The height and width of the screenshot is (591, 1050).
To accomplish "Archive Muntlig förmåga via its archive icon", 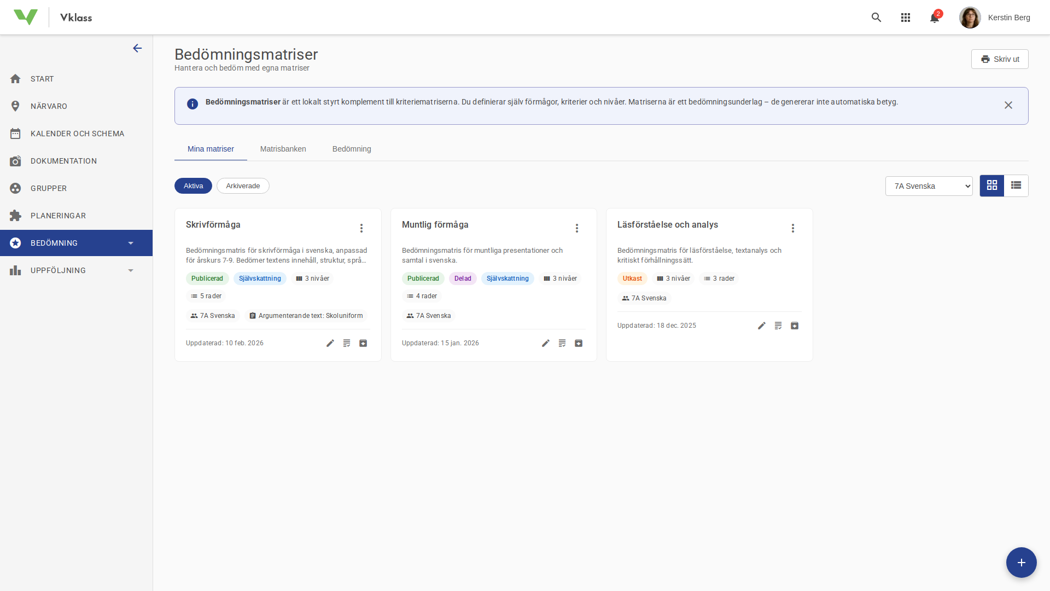I will (579, 343).
